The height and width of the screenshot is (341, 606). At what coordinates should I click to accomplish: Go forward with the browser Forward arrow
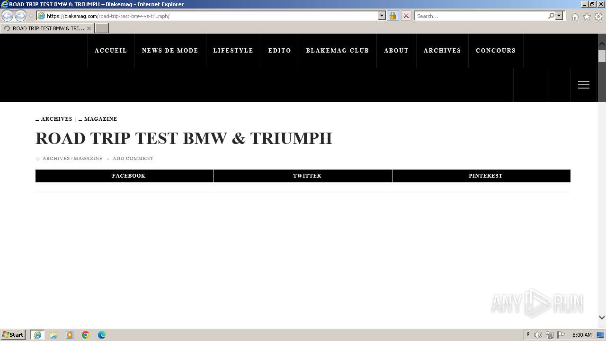[20, 16]
